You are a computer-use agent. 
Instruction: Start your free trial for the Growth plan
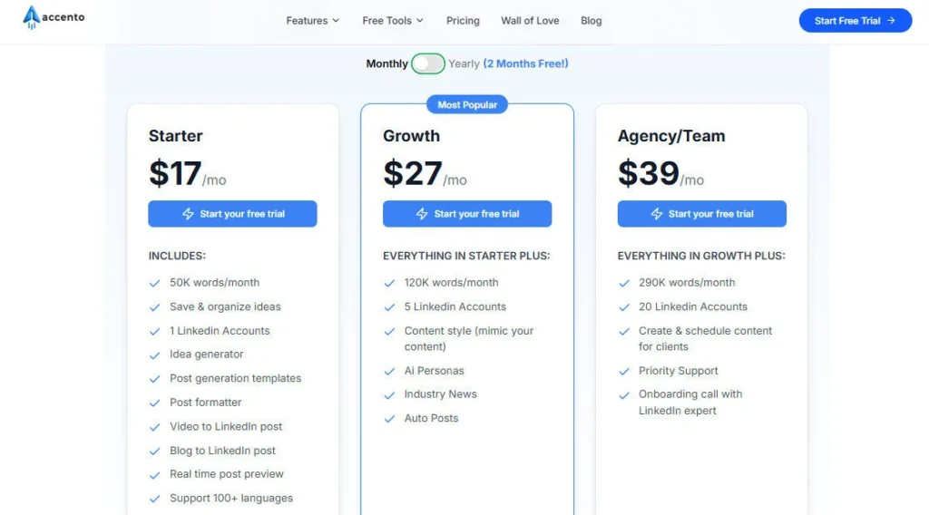[x=467, y=214]
